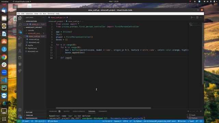Screen dimensions: 219x123
Task: Open the Search view in activity bar
Action: [x=20, y=25]
